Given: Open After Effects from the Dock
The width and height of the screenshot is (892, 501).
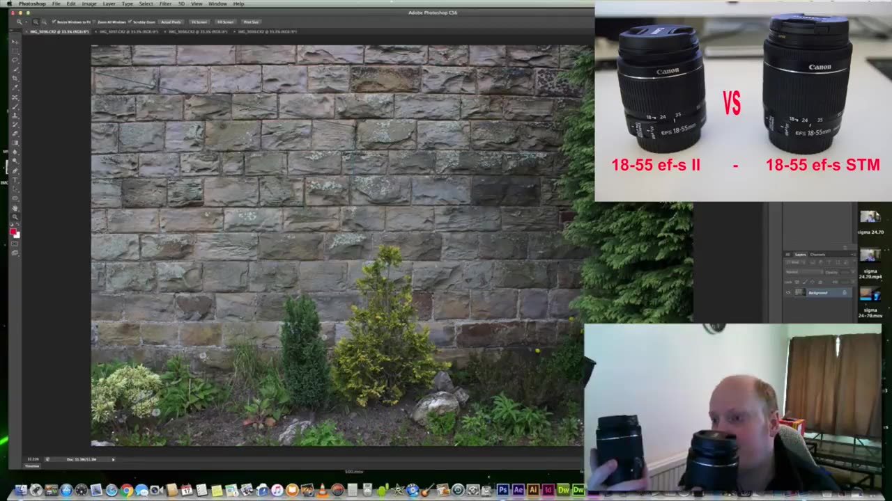Looking at the screenshot, I should [x=518, y=491].
